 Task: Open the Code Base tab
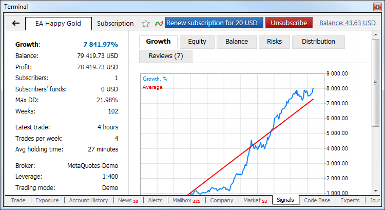point(317,200)
